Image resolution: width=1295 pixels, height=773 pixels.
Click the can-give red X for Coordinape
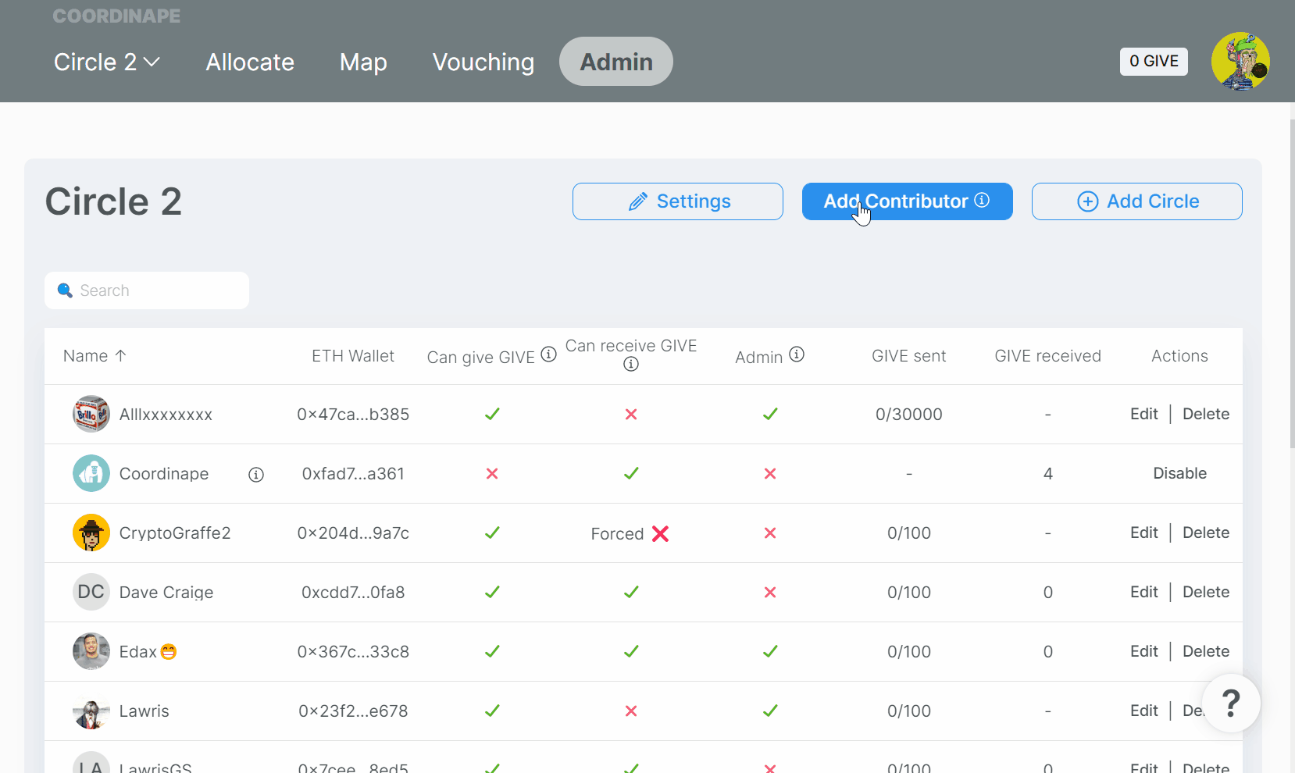point(492,473)
